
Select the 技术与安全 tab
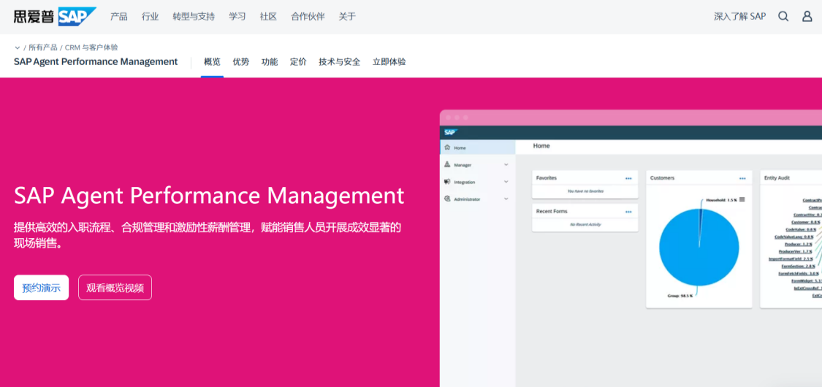[340, 62]
